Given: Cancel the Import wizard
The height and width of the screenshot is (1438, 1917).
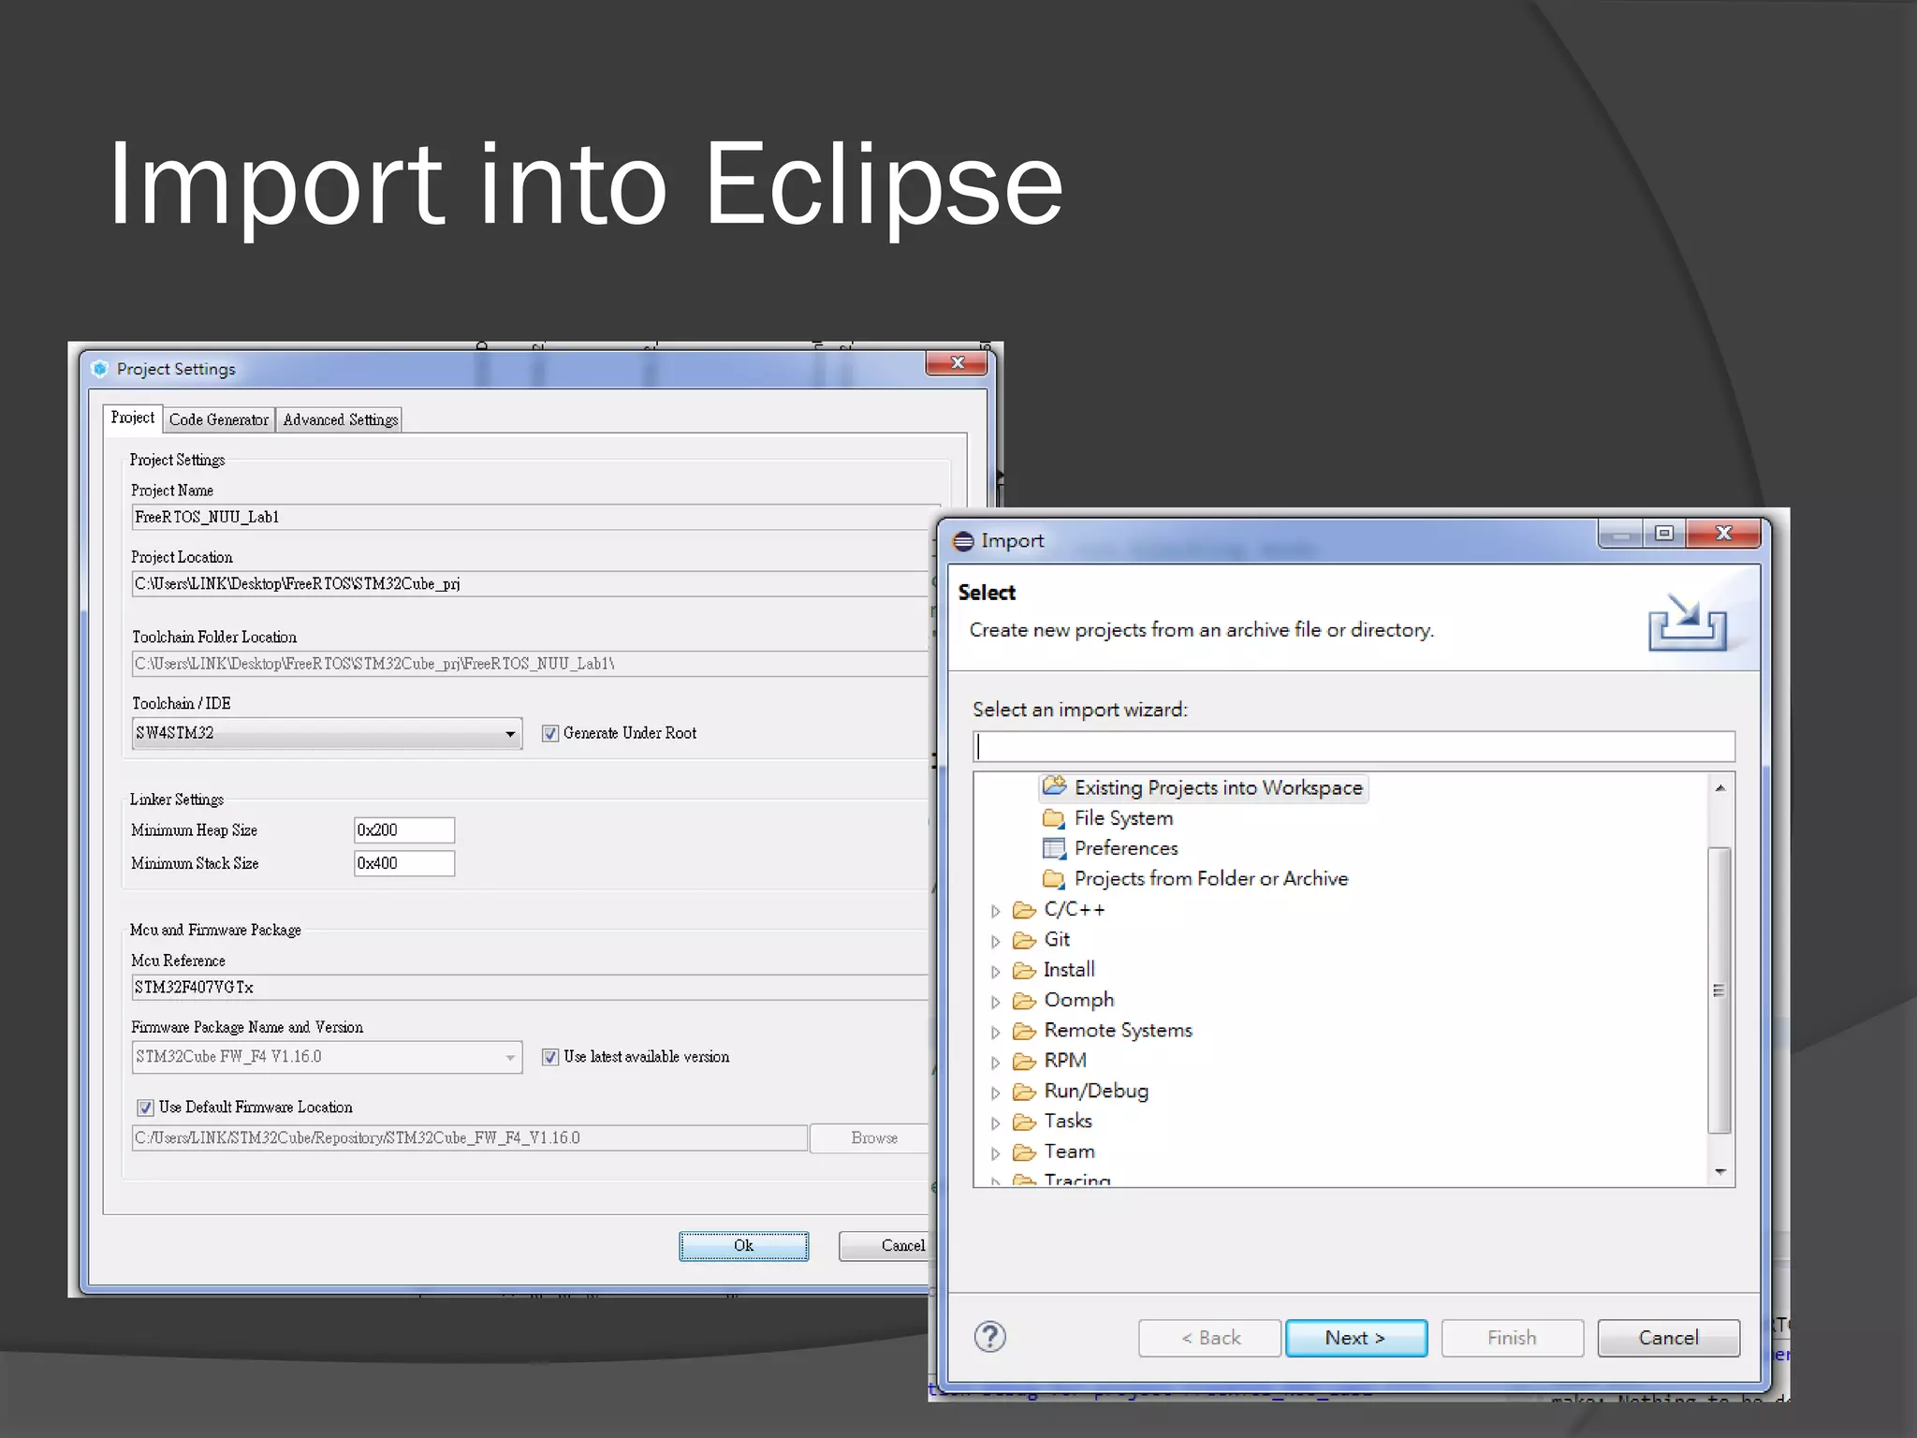Looking at the screenshot, I should coord(1668,1338).
